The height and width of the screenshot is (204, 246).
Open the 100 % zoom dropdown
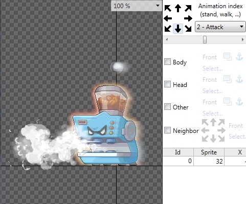point(137,6)
